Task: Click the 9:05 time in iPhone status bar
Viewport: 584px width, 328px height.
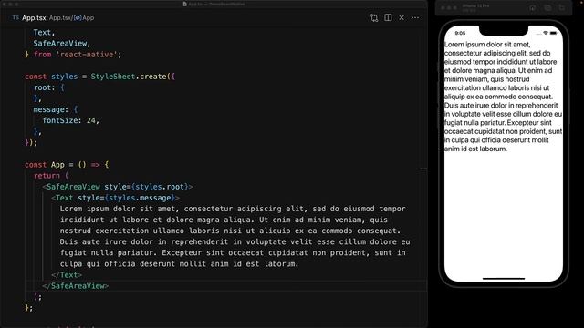Action: (x=460, y=33)
